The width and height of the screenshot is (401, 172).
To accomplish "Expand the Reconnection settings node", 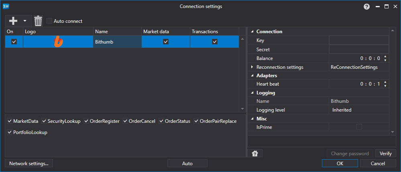I will 252,67.
